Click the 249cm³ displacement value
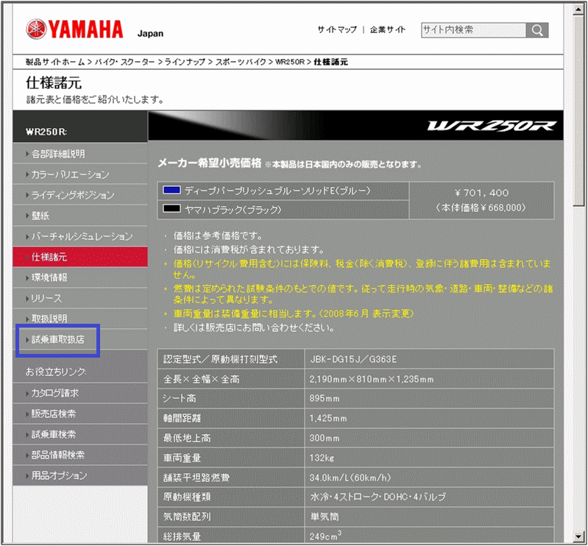588x546 pixels. click(x=325, y=536)
